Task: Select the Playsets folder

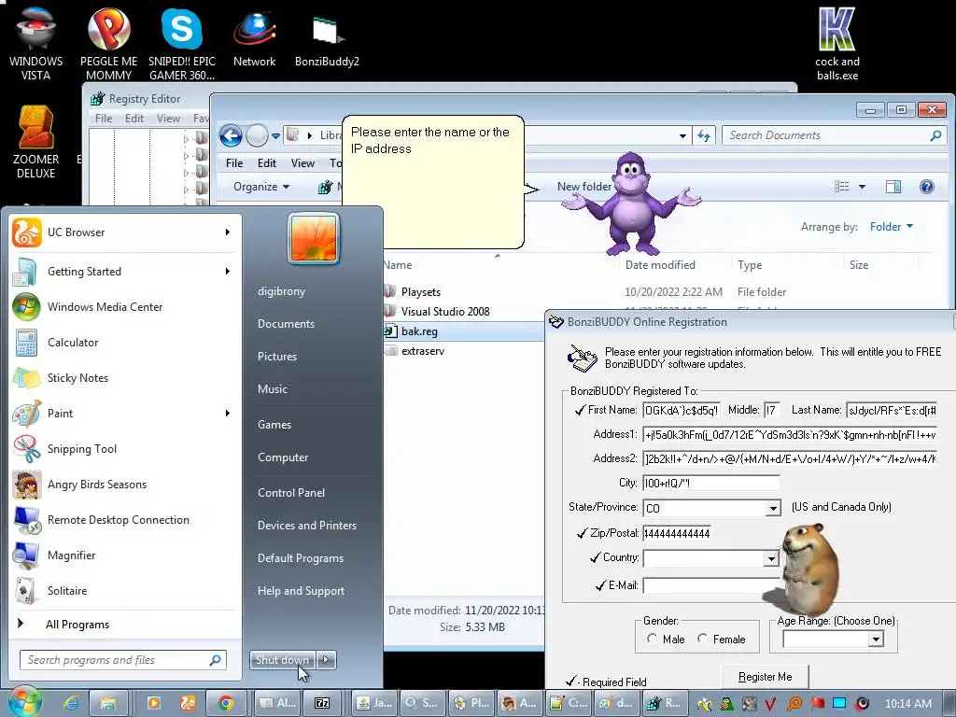Action: tap(420, 292)
